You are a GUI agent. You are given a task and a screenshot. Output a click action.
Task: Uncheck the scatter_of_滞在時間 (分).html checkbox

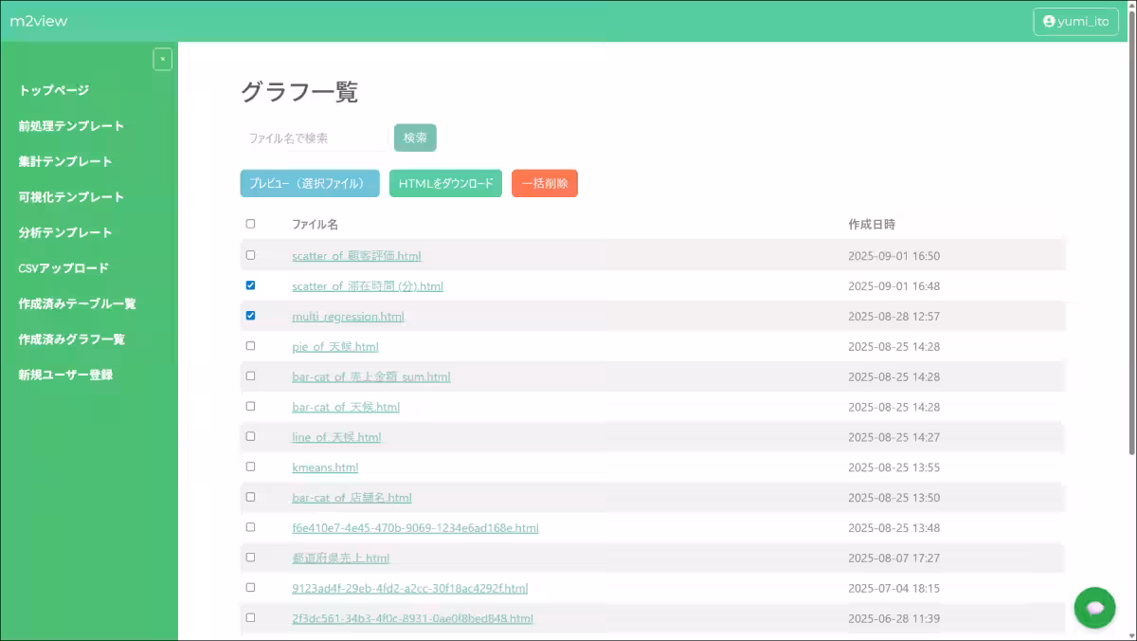pos(250,285)
